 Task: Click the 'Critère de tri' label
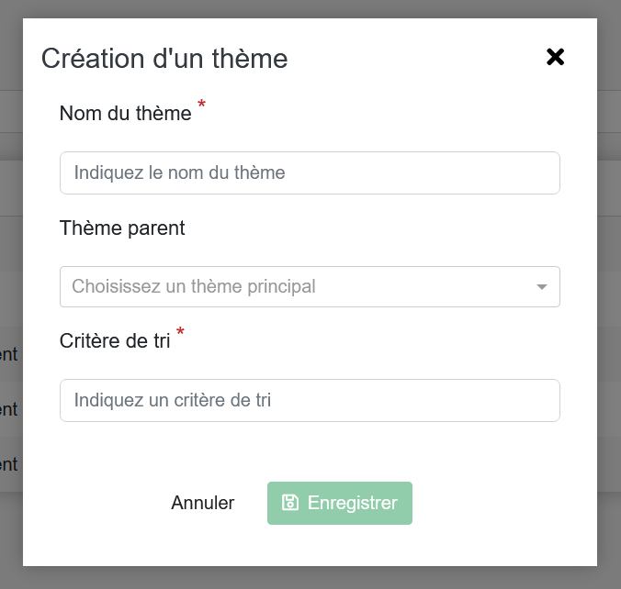[115, 340]
